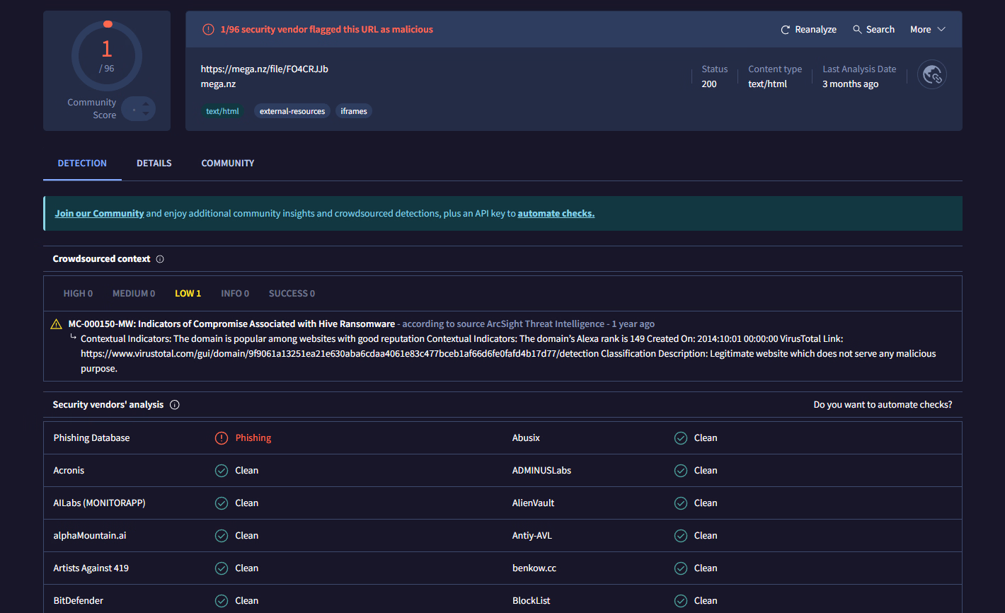This screenshot has width=1005, height=613.
Task: Click the text/html tag
Action: pyautogui.click(x=222, y=111)
